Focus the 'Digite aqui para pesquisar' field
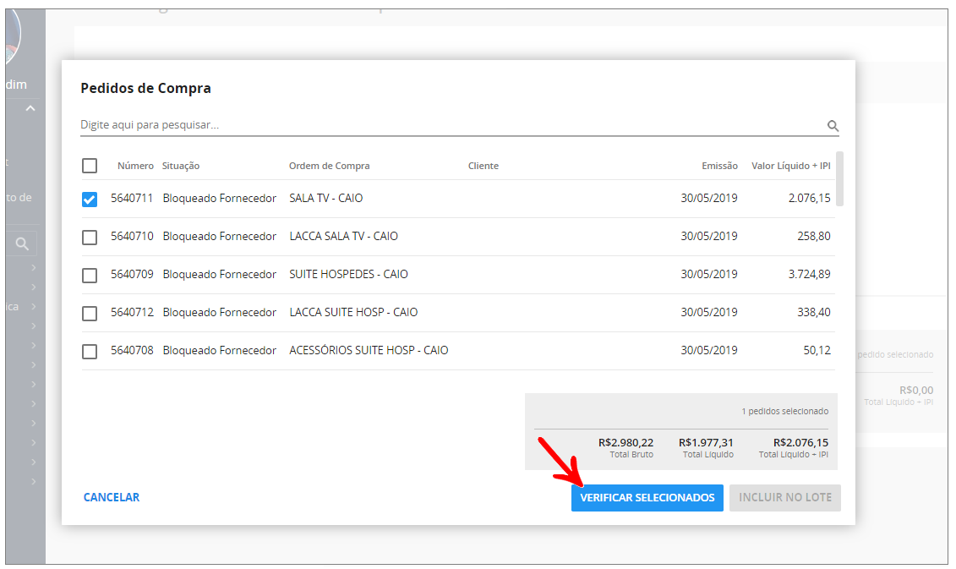This screenshot has width=956, height=569. (x=448, y=125)
